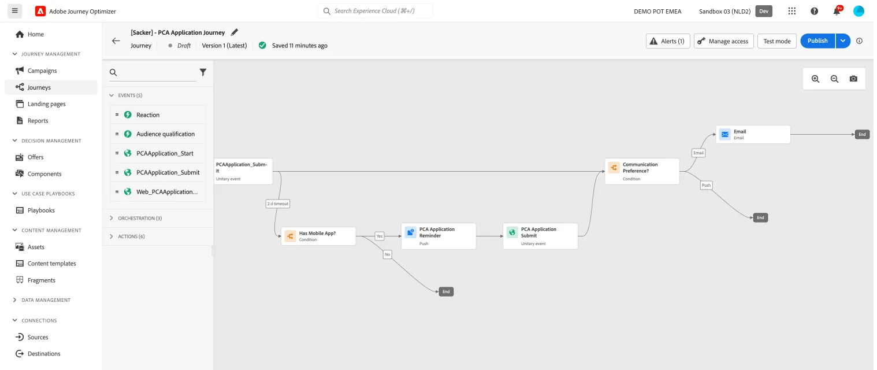Open the notifications bell
The width and height of the screenshot is (877, 370).
[x=837, y=11]
